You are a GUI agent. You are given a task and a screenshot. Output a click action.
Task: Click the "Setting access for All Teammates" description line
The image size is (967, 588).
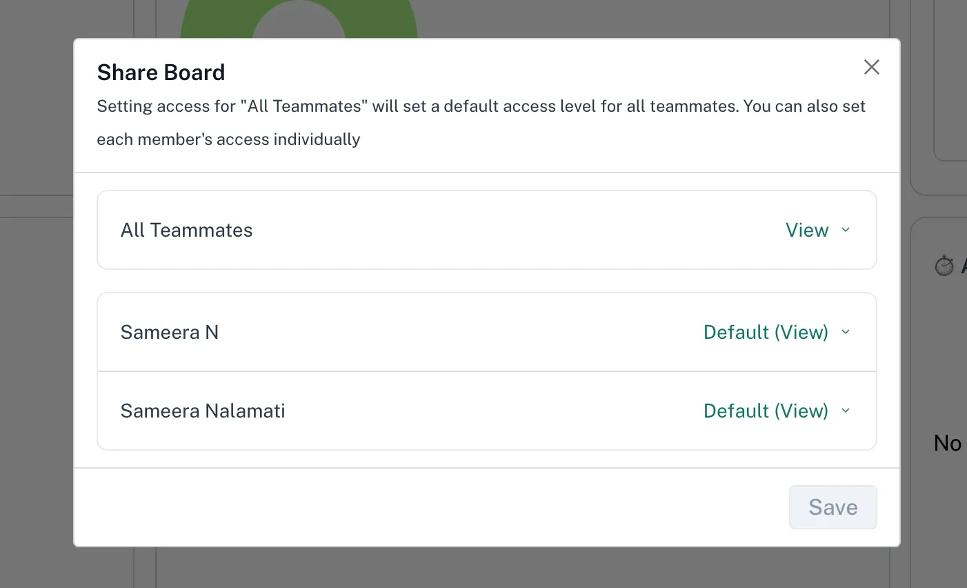coord(481,106)
